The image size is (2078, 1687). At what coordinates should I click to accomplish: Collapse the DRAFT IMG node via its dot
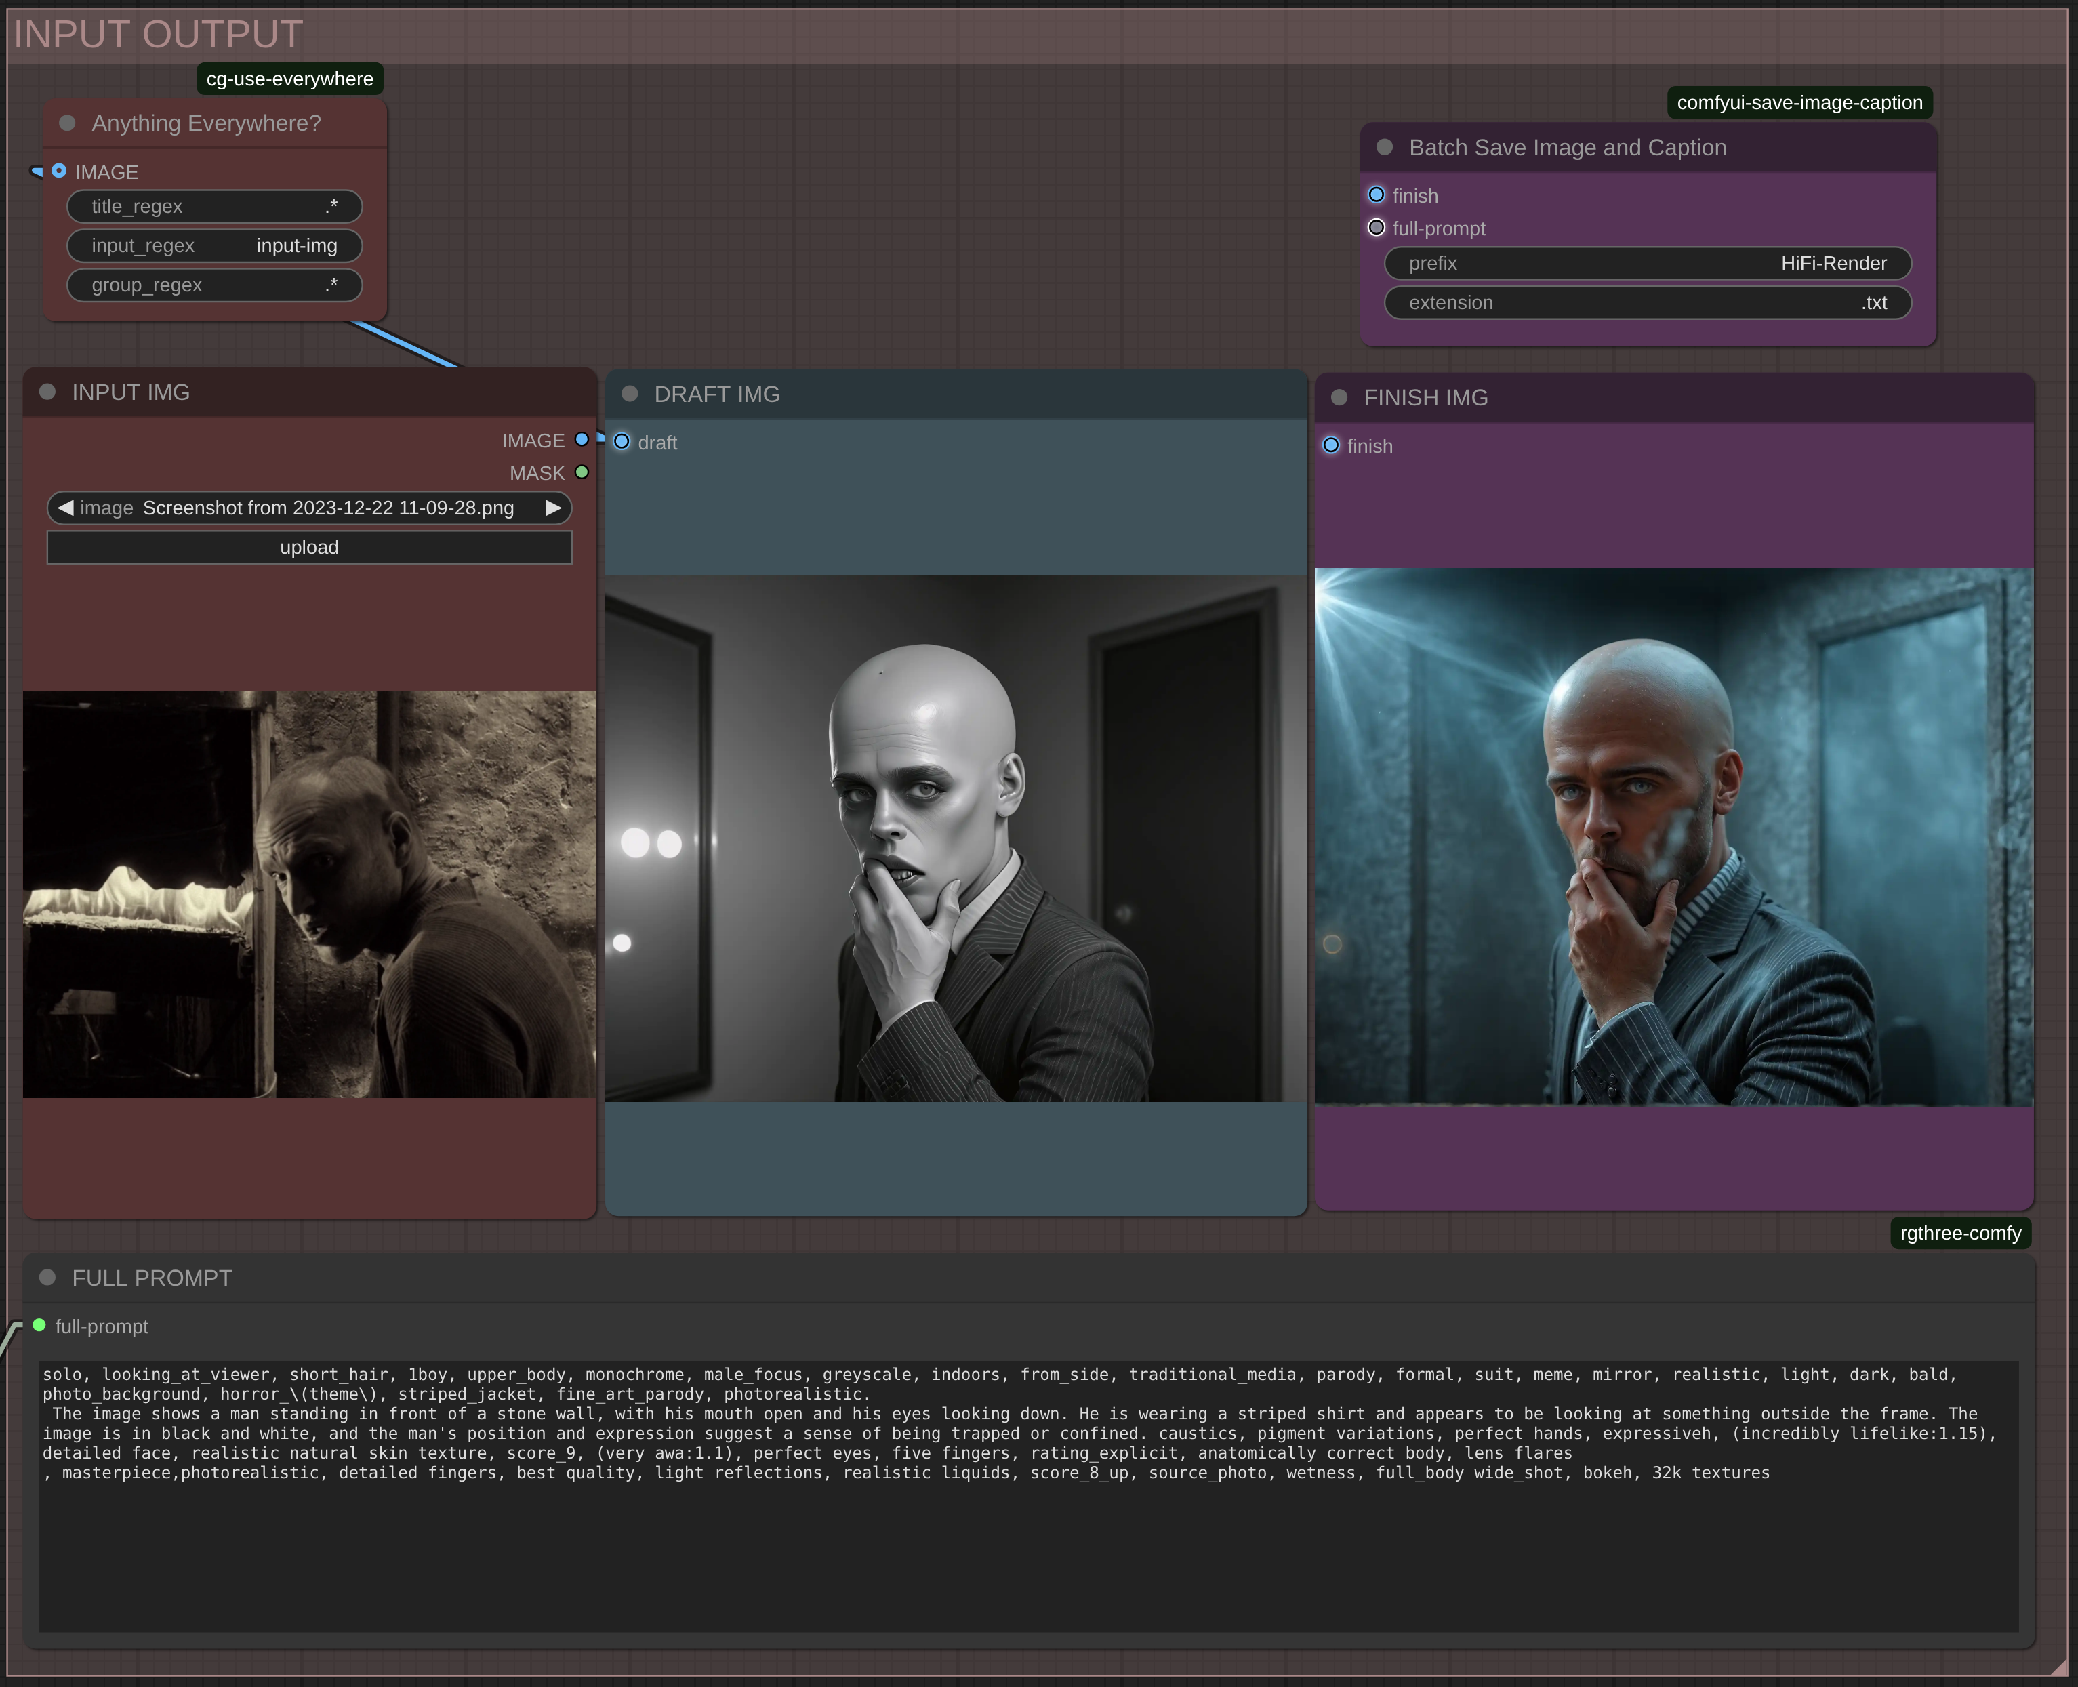tap(630, 394)
